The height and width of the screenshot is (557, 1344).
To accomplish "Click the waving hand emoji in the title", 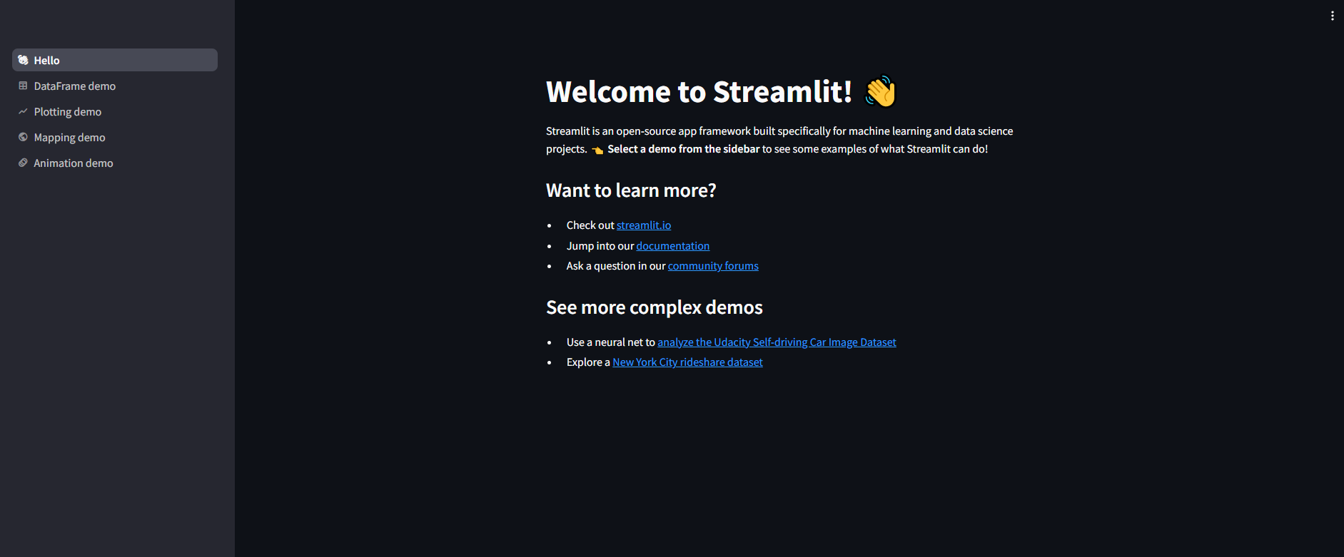I will (x=881, y=91).
